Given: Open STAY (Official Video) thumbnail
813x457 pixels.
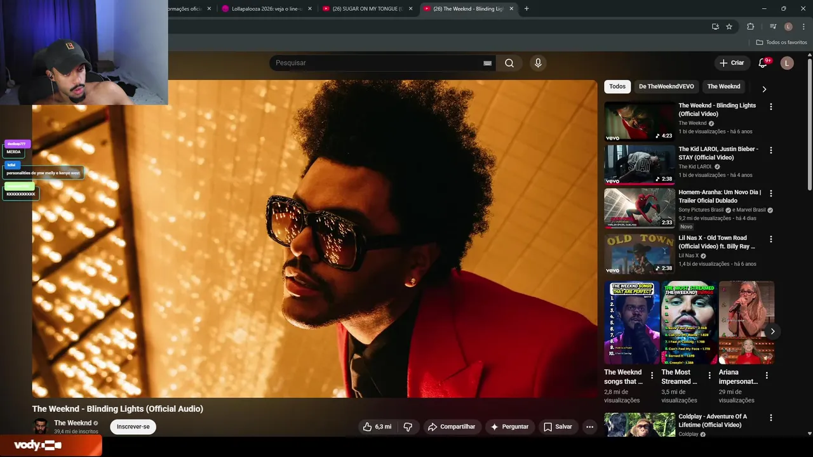Looking at the screenshot, I should [640, 164].
